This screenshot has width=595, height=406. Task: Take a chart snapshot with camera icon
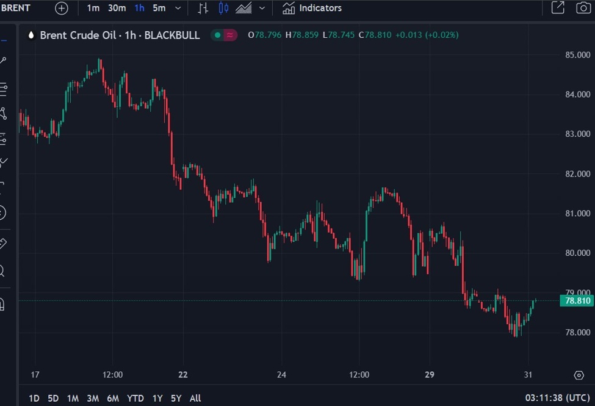(583, 8)
